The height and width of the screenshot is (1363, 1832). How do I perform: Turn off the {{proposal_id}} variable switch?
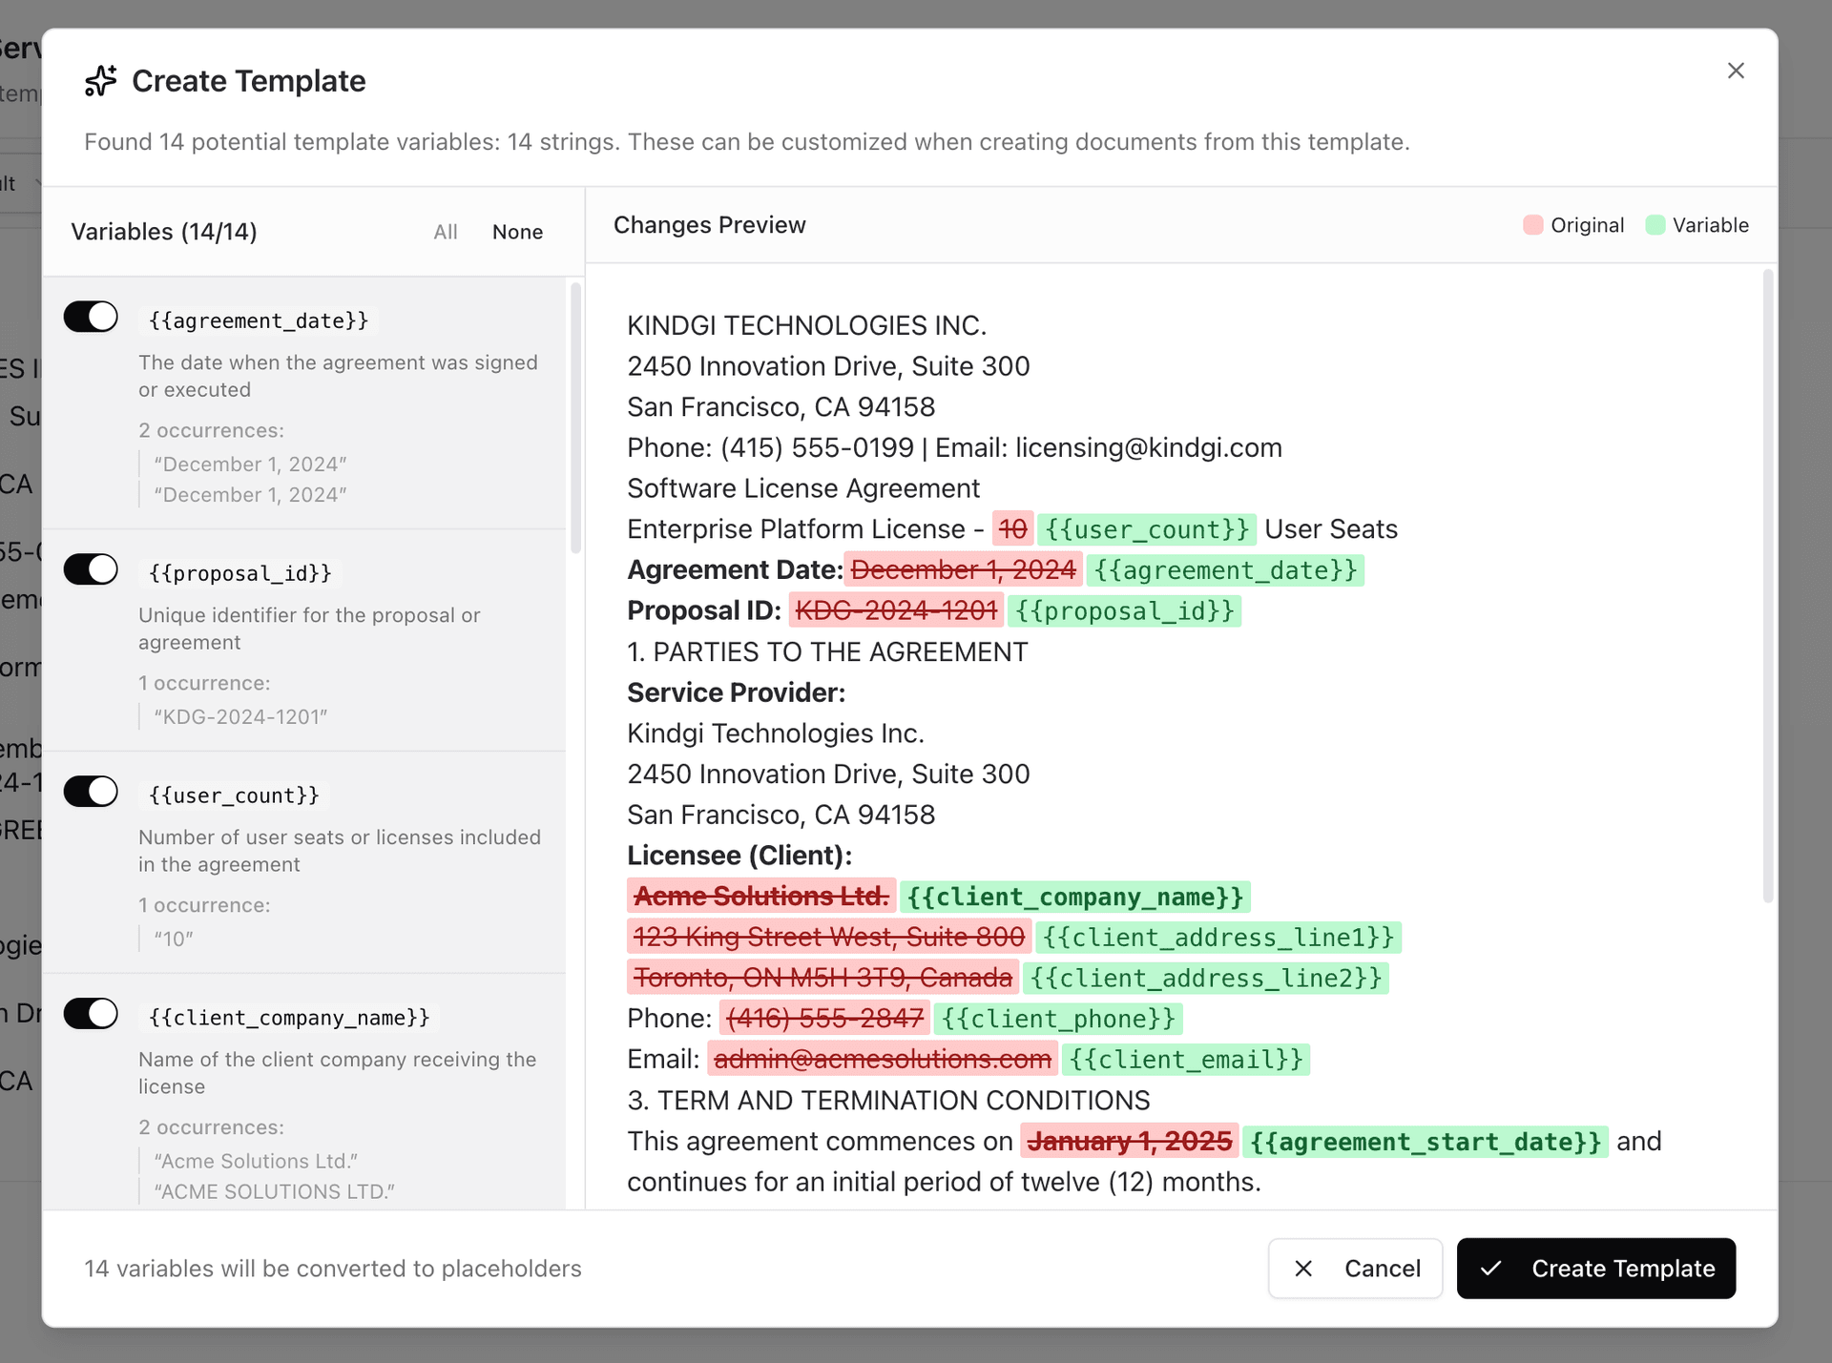pyautogui.click(x=91, y=568)
